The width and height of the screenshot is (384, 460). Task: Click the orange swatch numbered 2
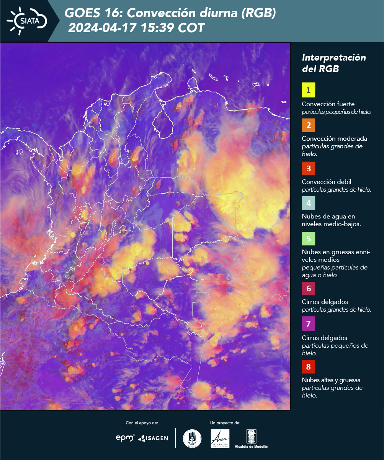(x=308, y=125)
